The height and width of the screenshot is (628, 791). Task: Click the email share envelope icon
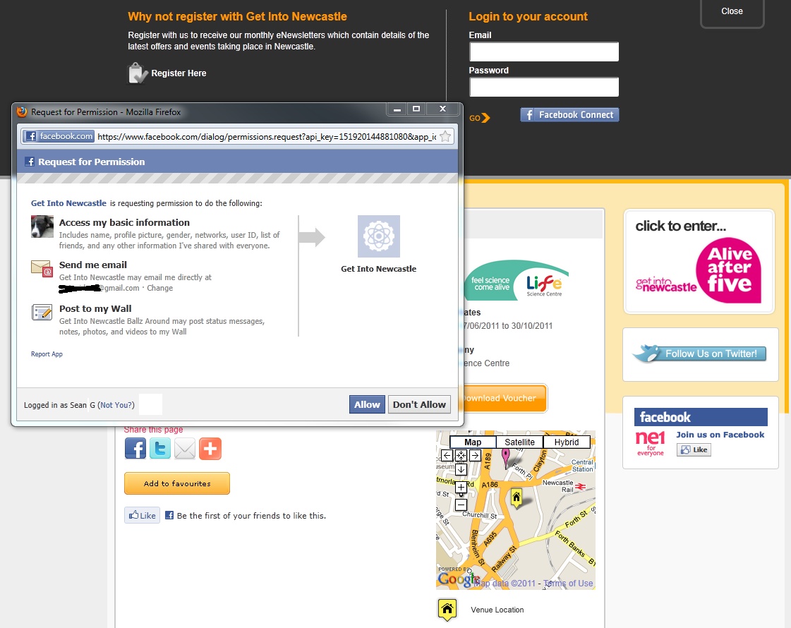coord(185,449)
